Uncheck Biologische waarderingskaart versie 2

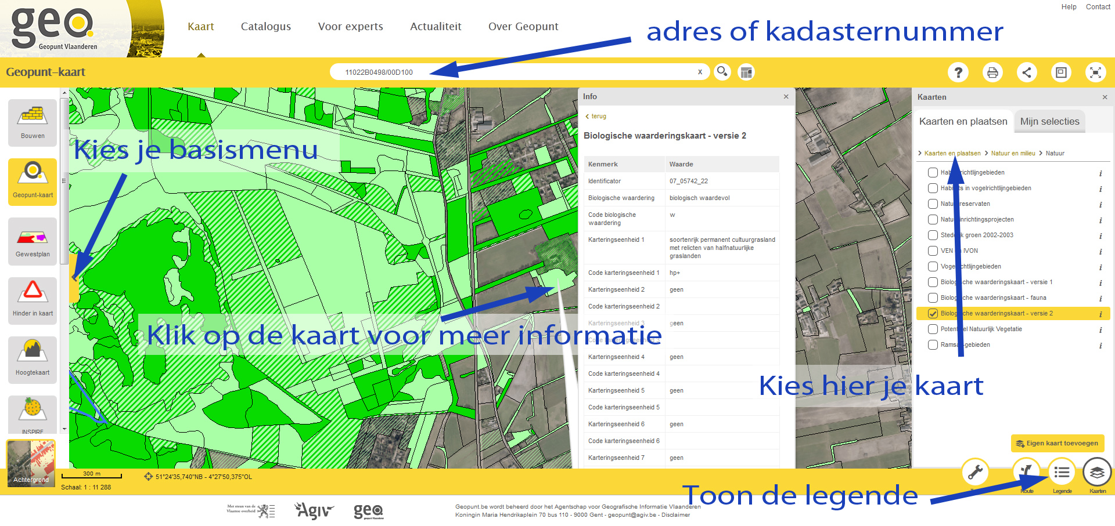point(933,313)
